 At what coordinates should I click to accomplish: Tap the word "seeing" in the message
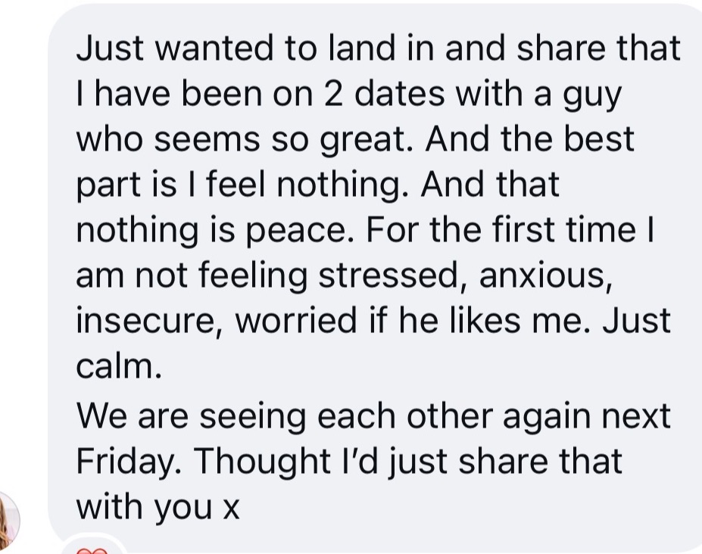coord(252,418)
